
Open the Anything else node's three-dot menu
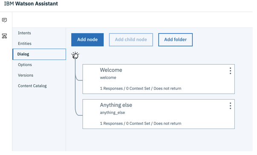pyautogui.click(x=230, y=106)
